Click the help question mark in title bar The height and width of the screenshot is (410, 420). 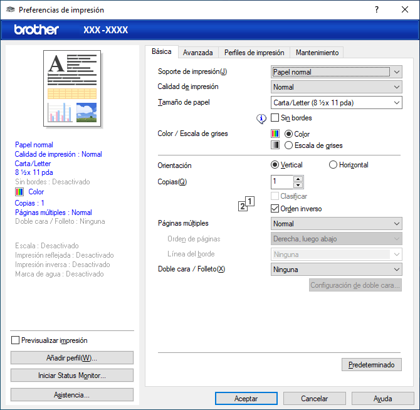pos(377,10)
